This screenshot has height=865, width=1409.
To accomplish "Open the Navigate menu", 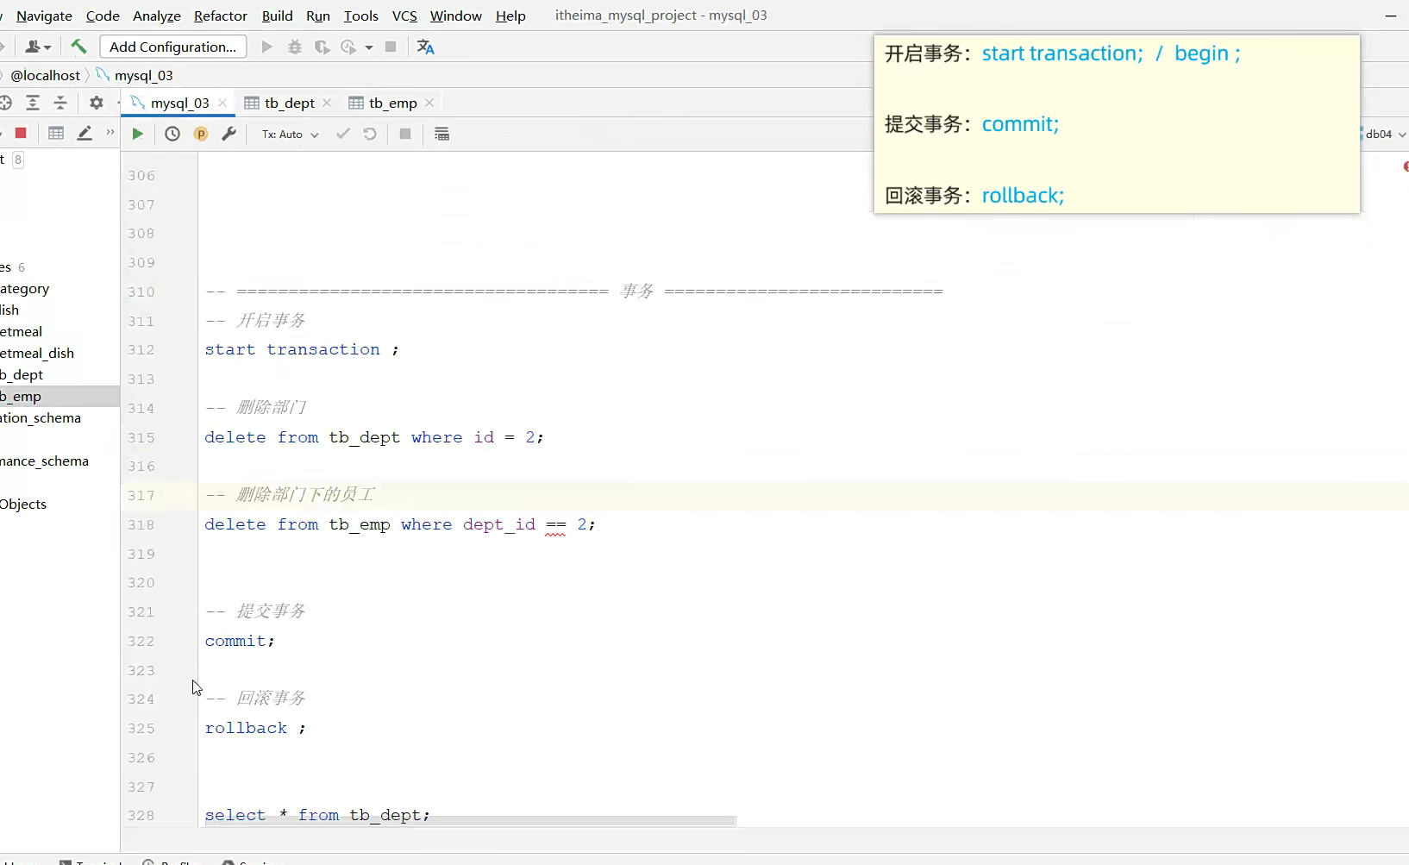I will click(44, 16).
